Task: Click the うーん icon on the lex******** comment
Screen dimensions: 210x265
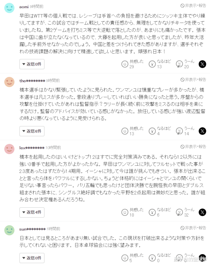Action: (x=179, y=212)
